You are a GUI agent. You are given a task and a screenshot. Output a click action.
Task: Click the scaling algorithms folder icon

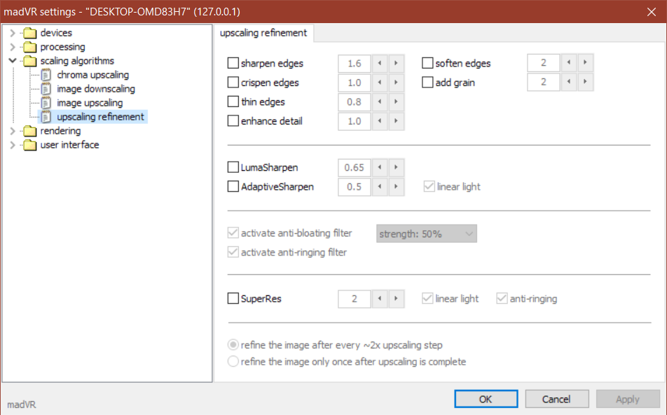[29, 61]
